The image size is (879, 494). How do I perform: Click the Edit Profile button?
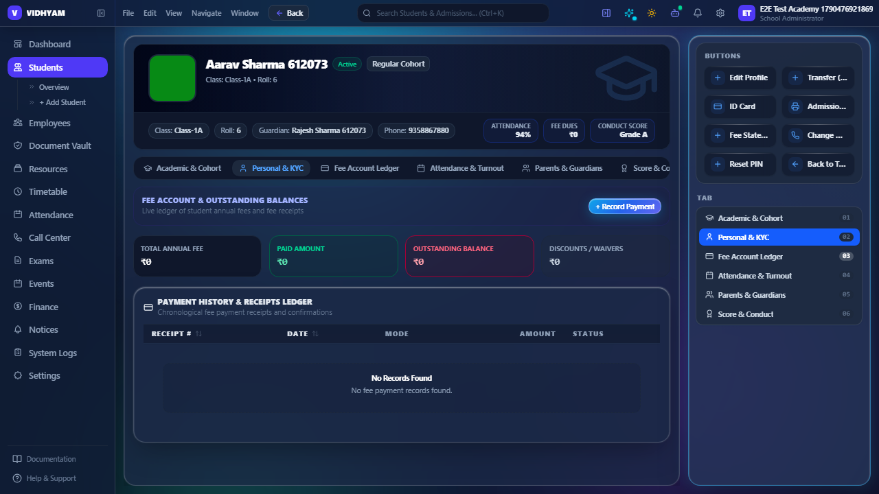pyautogui.click(x=740, y=78)
